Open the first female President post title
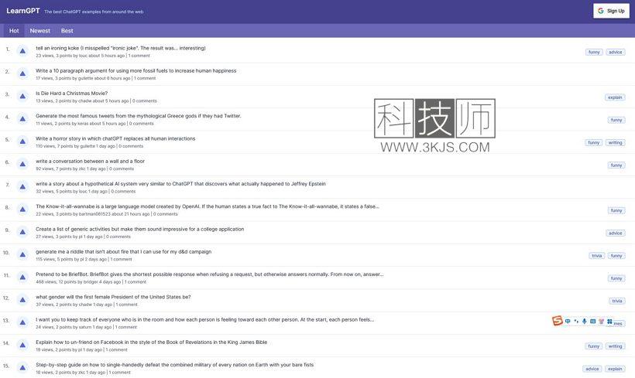This screenshot has width=635, height=378. pos(113,297)
